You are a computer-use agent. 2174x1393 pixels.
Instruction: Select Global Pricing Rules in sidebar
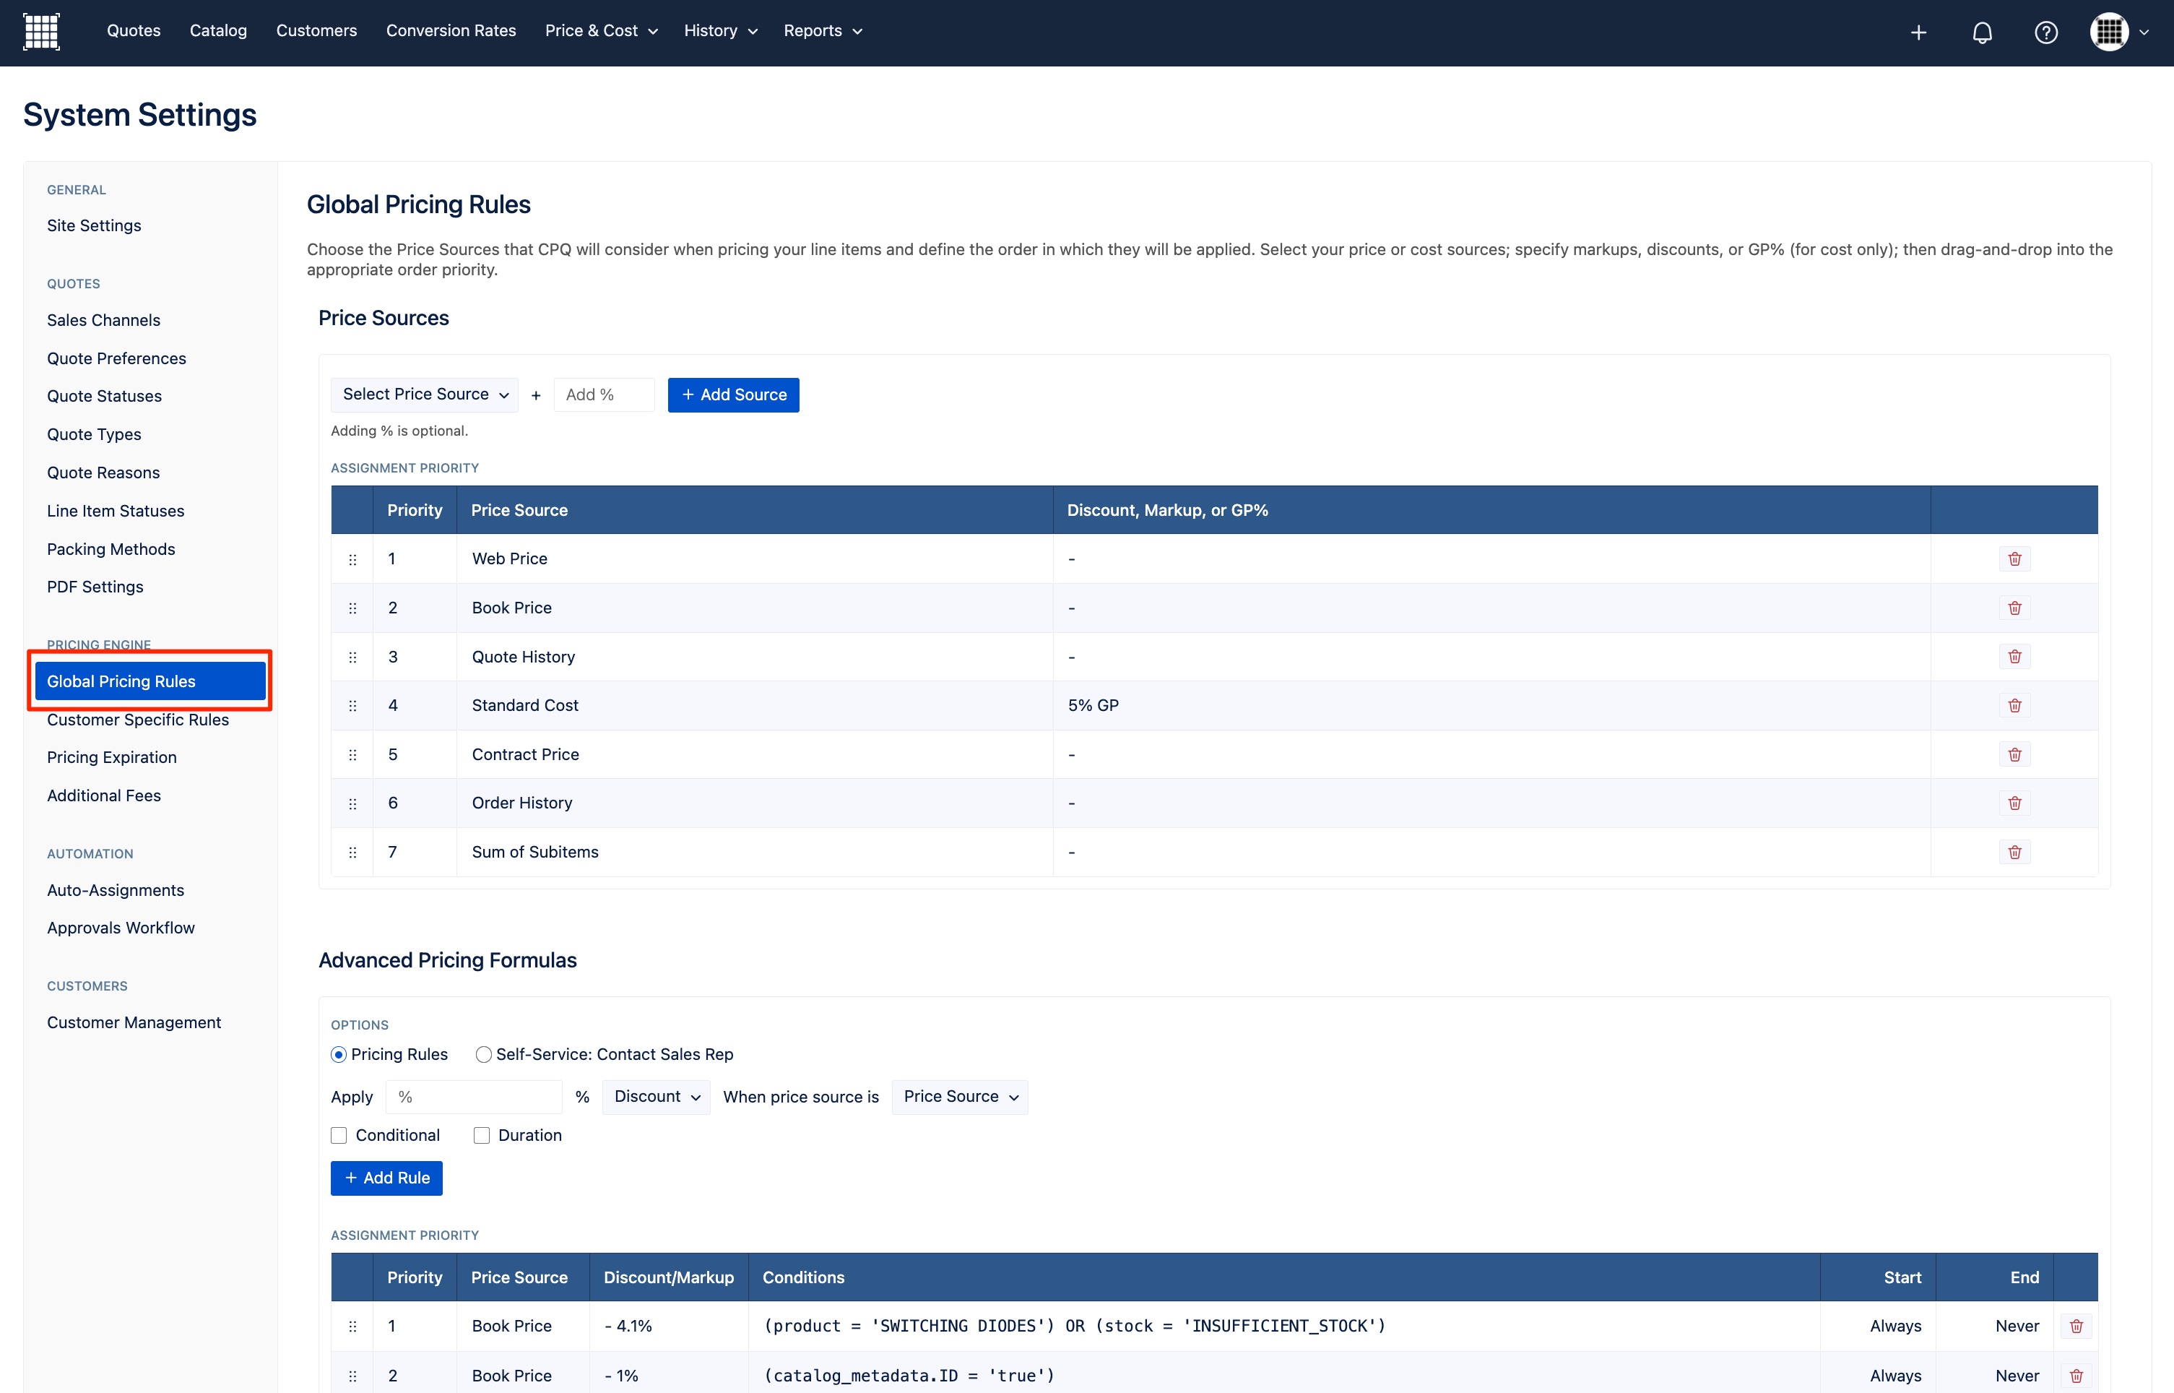[150, 681]
